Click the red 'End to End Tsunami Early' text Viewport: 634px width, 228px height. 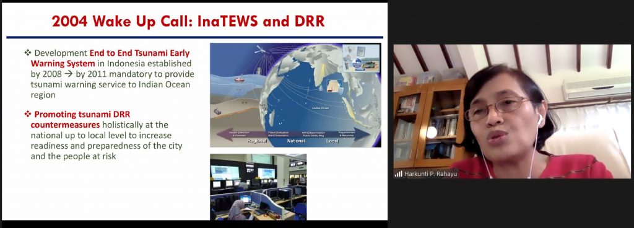[139, 53]
